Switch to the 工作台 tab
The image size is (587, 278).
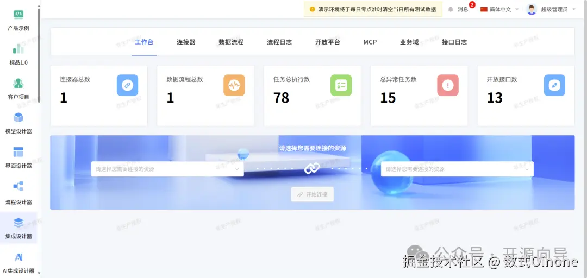click(x=144, y=42)
